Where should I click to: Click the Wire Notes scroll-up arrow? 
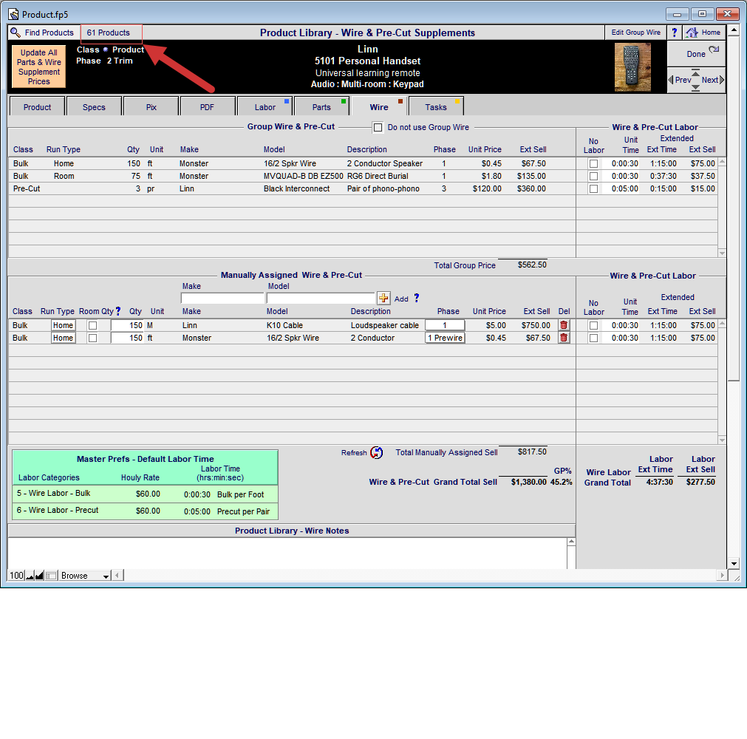571,542
